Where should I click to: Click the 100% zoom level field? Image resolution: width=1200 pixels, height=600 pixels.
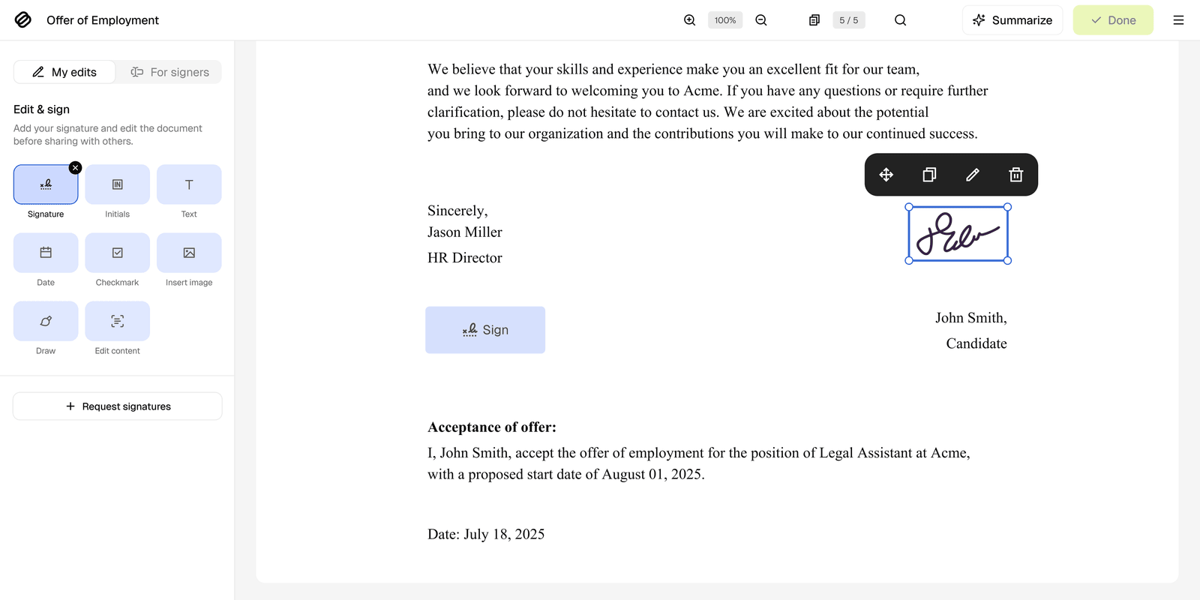pyautogui.click(x=725, y=20)
